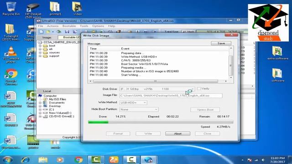The image size is (292, 164).
Task: Open the Bootable menu
Action: (69, 26)
